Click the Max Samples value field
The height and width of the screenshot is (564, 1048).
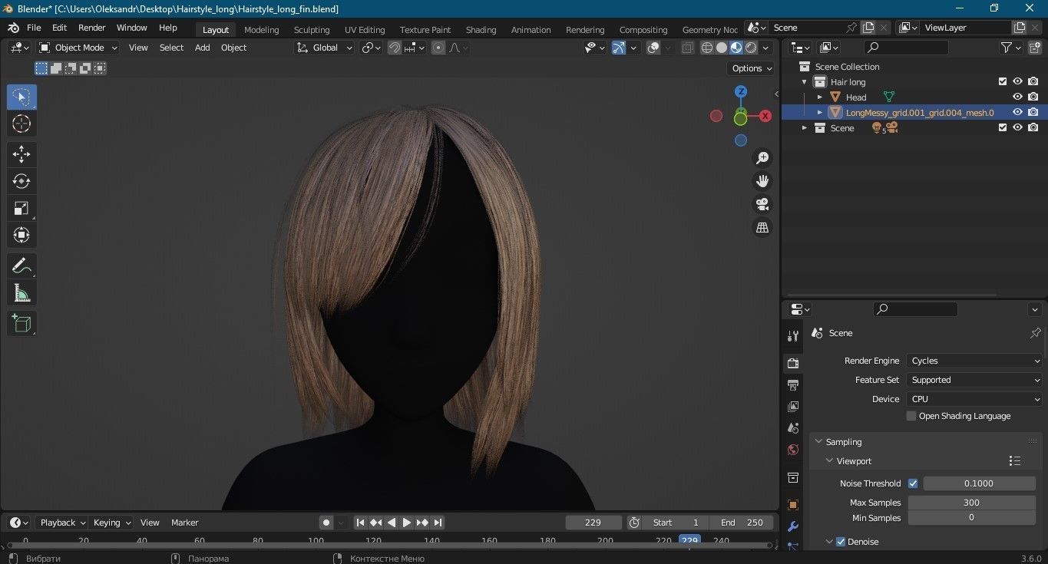[971, 503]
